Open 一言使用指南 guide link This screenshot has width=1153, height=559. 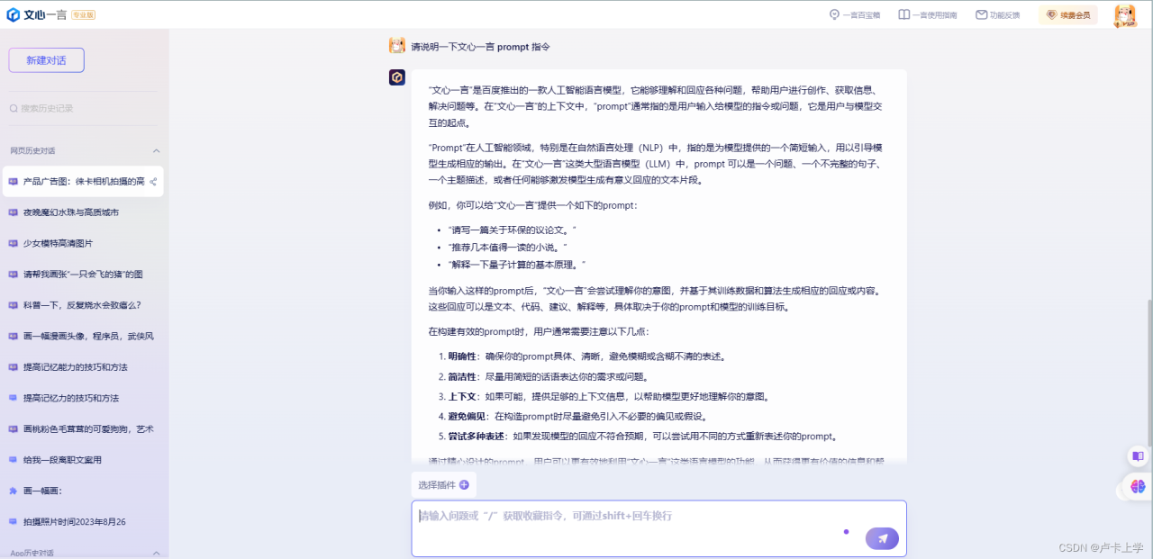[x=928, y=14]
